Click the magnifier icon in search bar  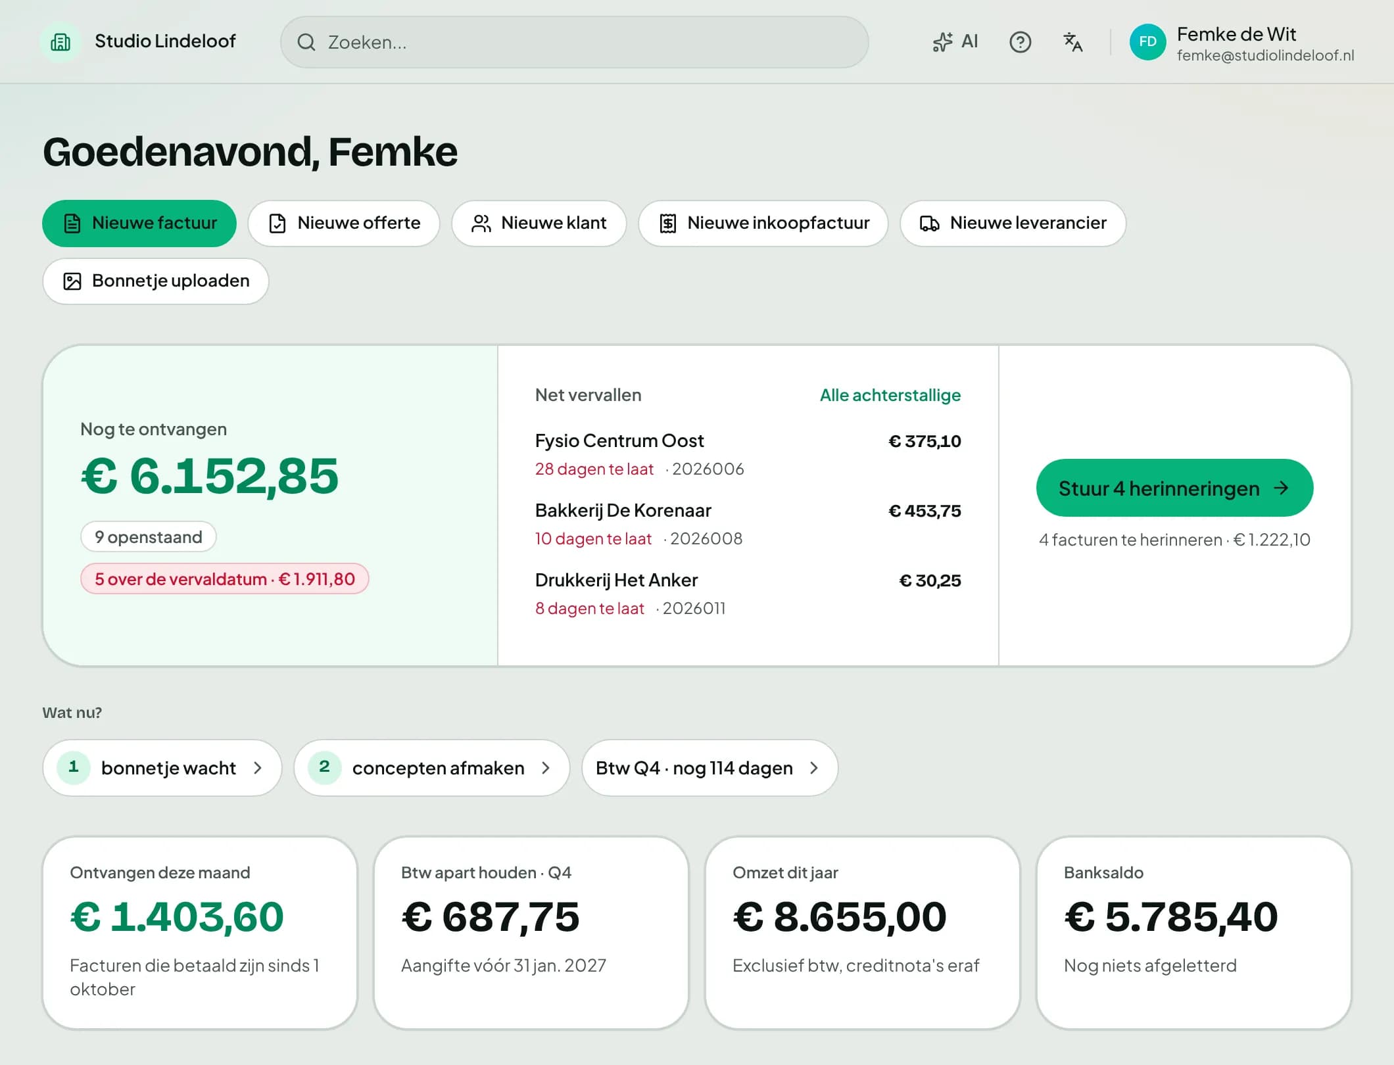(x=306, y=43)
